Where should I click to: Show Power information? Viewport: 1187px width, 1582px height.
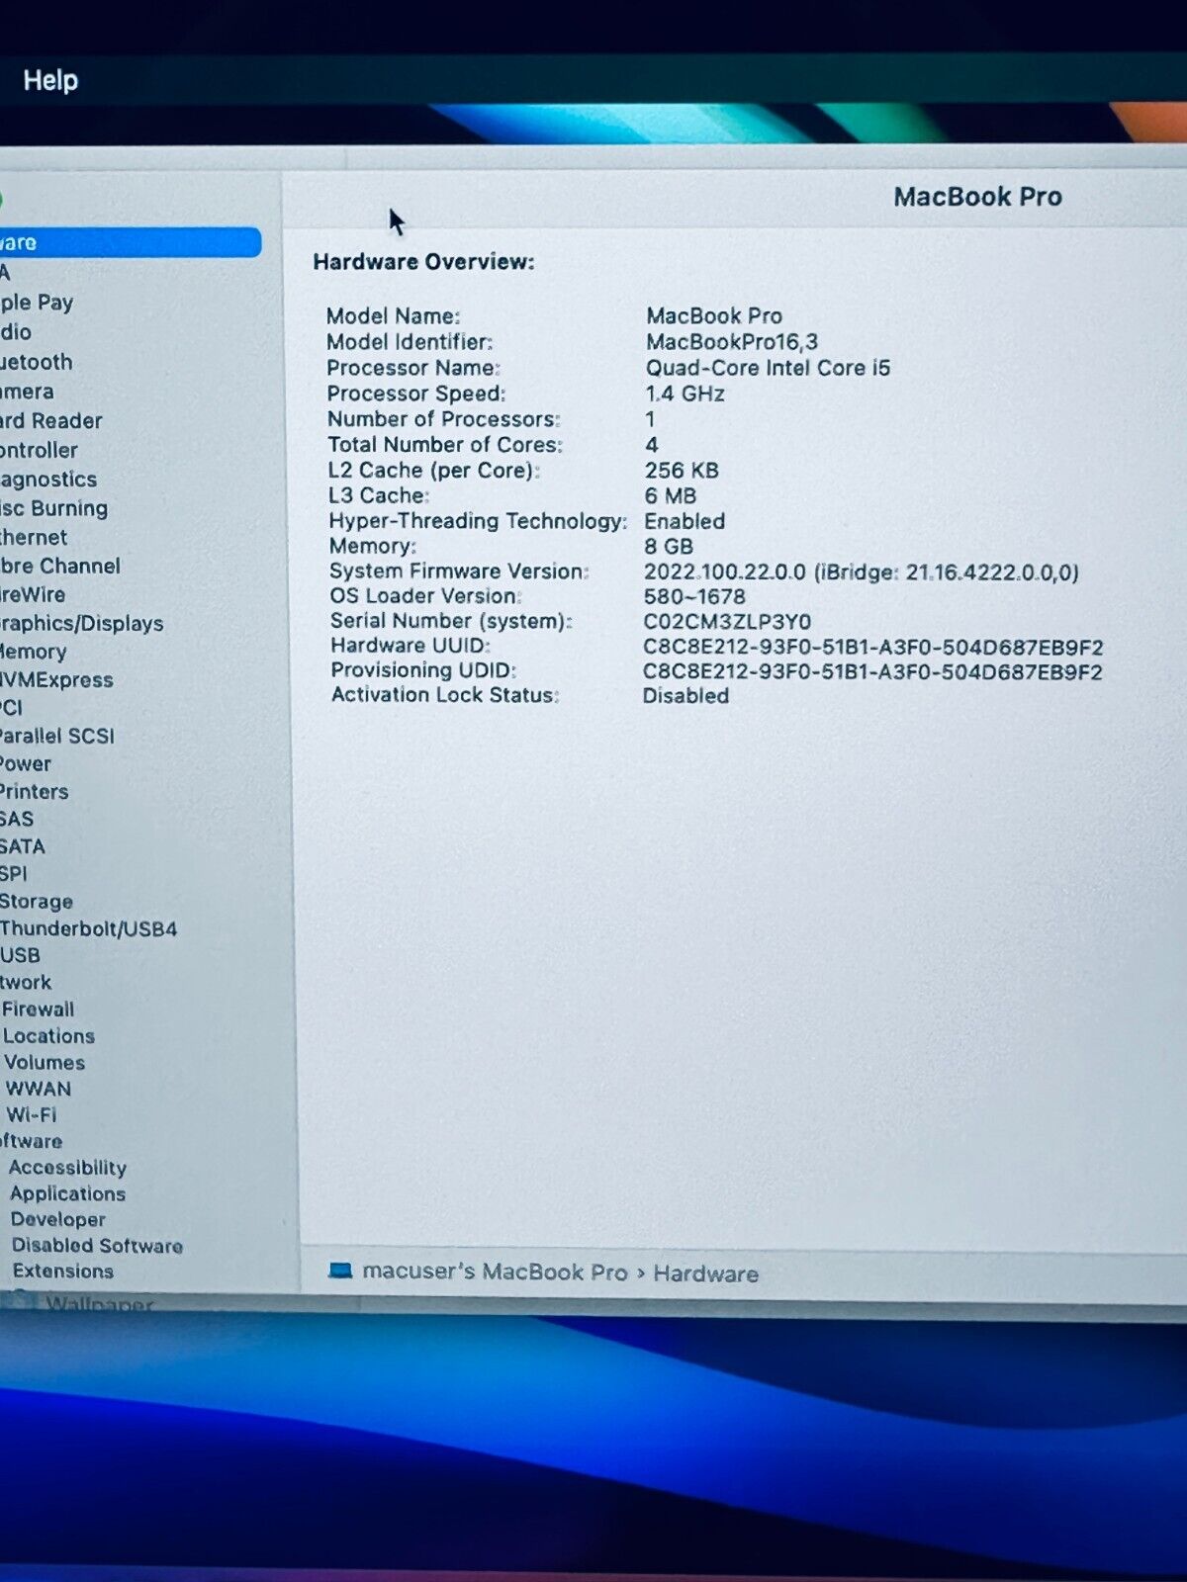(x=26, y=763)
